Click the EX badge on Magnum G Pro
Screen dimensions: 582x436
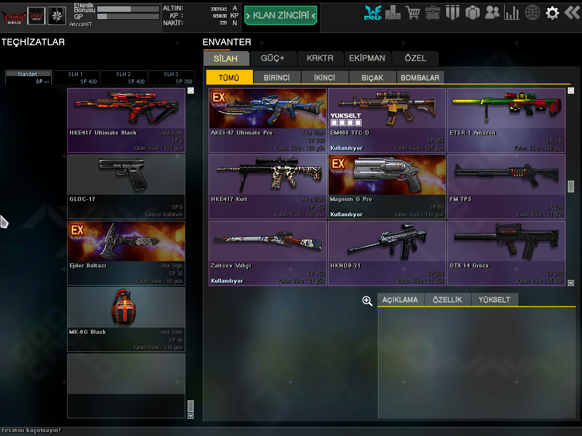coord(338,163)
